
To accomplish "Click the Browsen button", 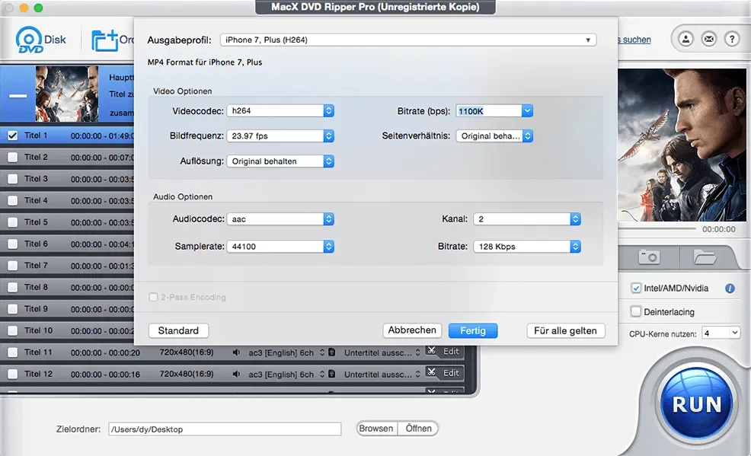I will point(376,429).
